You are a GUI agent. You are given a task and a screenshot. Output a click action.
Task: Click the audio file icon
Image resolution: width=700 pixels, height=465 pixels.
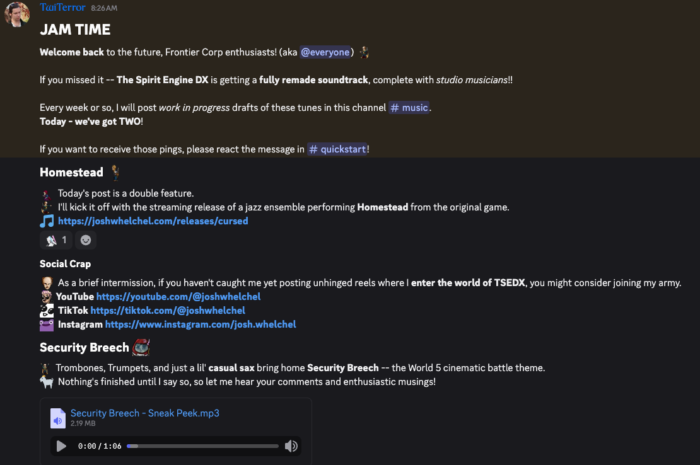point(57,418)
